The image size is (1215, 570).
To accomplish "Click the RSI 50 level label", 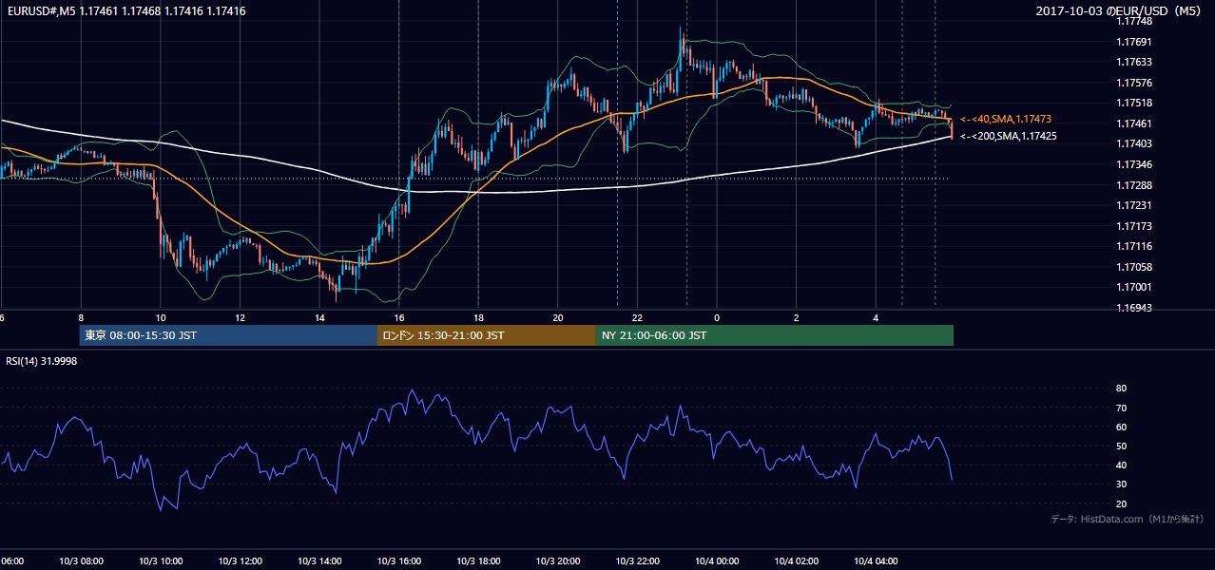I will coord(1121,446).
